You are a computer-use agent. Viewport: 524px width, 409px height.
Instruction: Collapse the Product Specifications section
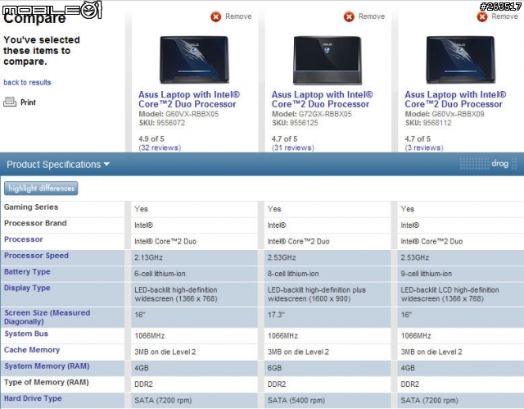coord(58,165)
